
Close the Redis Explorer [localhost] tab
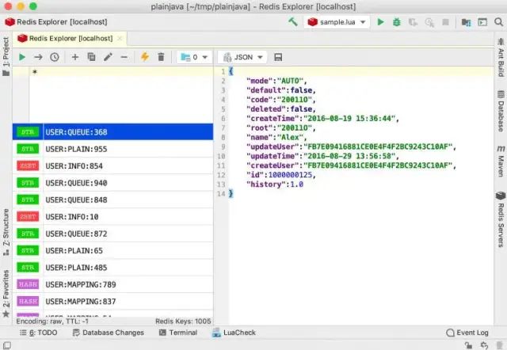coord(120,39)
